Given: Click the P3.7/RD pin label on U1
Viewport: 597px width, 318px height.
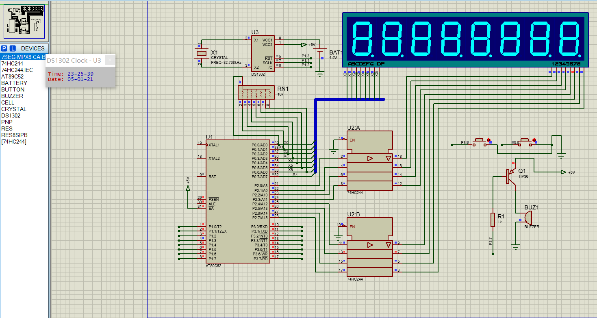Looking at the screenshot, I should [x=260, y=259].
